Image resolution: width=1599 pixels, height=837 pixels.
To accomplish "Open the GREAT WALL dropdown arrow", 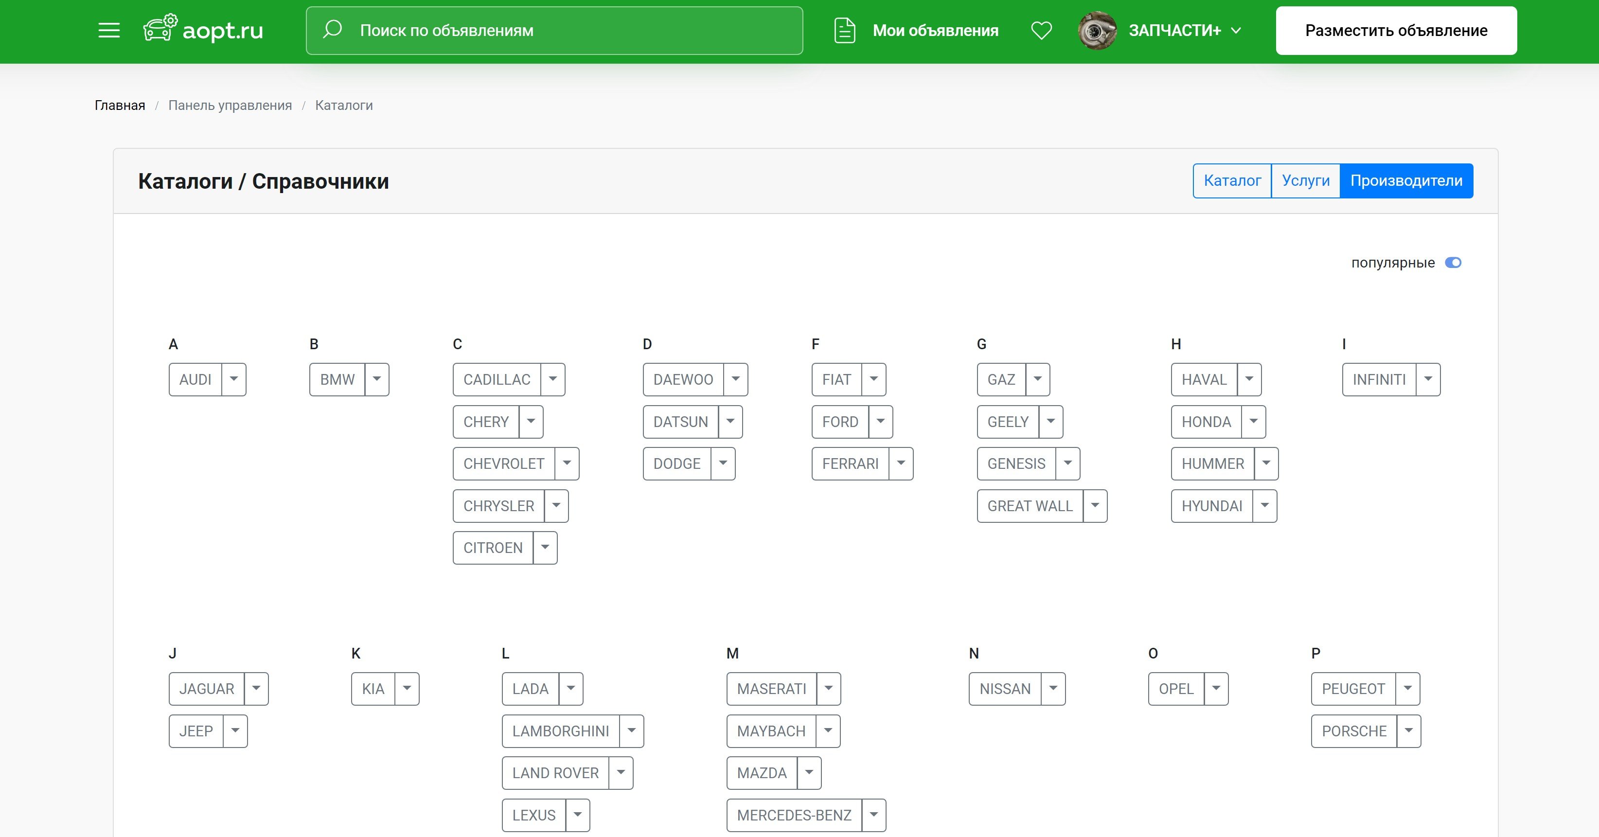I will pyautogui.click(x=1095, y=506).
